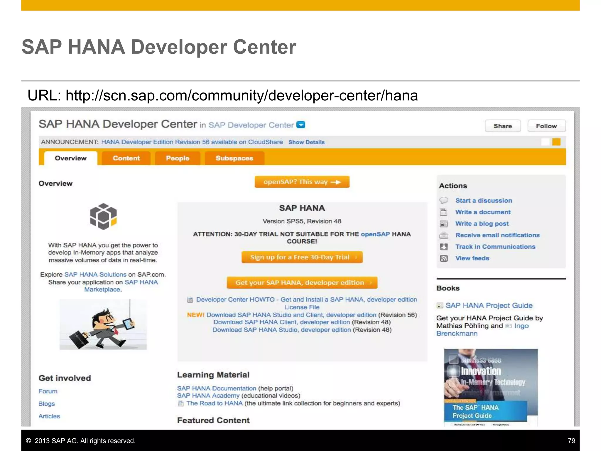
Task: Click the running businessman cartoon image
Action: [x=103, y=324]
